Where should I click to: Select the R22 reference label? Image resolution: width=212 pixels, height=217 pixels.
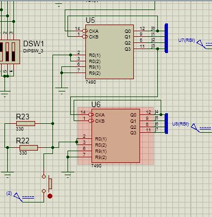point(23,141)
